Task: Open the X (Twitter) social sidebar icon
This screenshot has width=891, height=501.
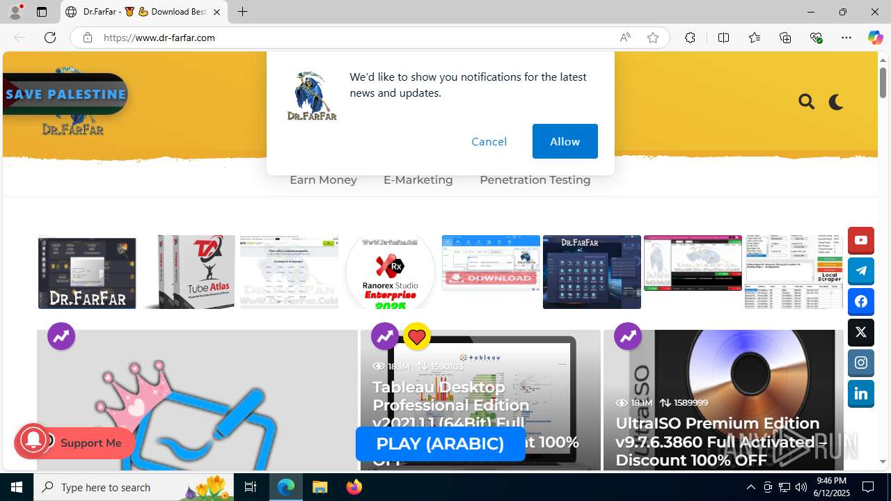Action: coord(861,333)
